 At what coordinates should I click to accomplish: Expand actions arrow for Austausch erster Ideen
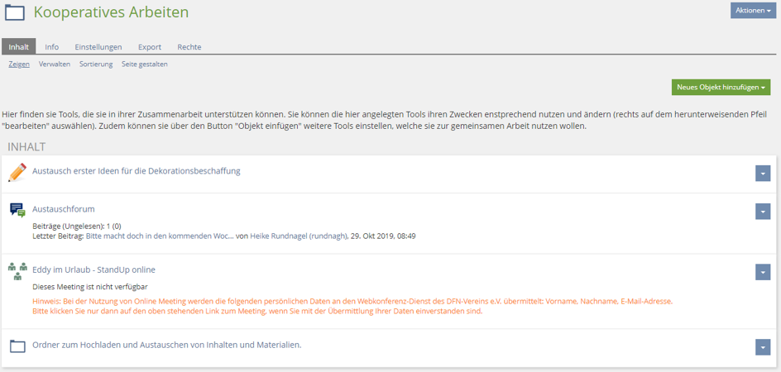click(x=762, y=173)
